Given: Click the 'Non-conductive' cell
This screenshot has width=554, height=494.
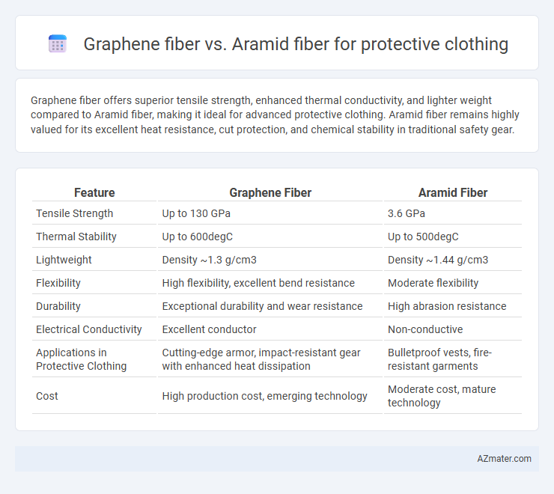Looking at the screenshot, I should (425, 329).
